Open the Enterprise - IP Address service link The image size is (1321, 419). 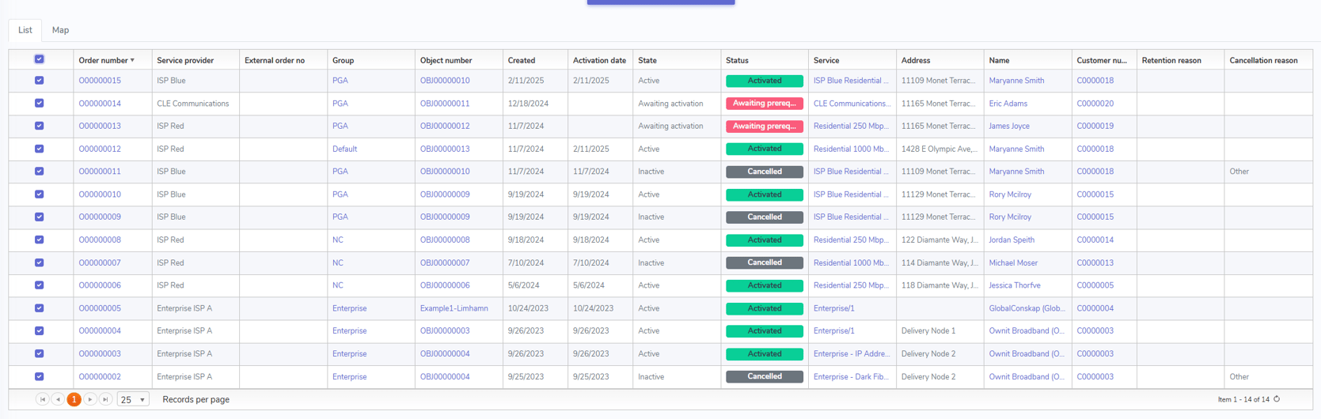pyautogui.click(x=852, y=354)
